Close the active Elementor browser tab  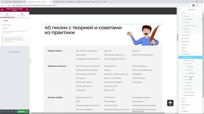point(50,2)
